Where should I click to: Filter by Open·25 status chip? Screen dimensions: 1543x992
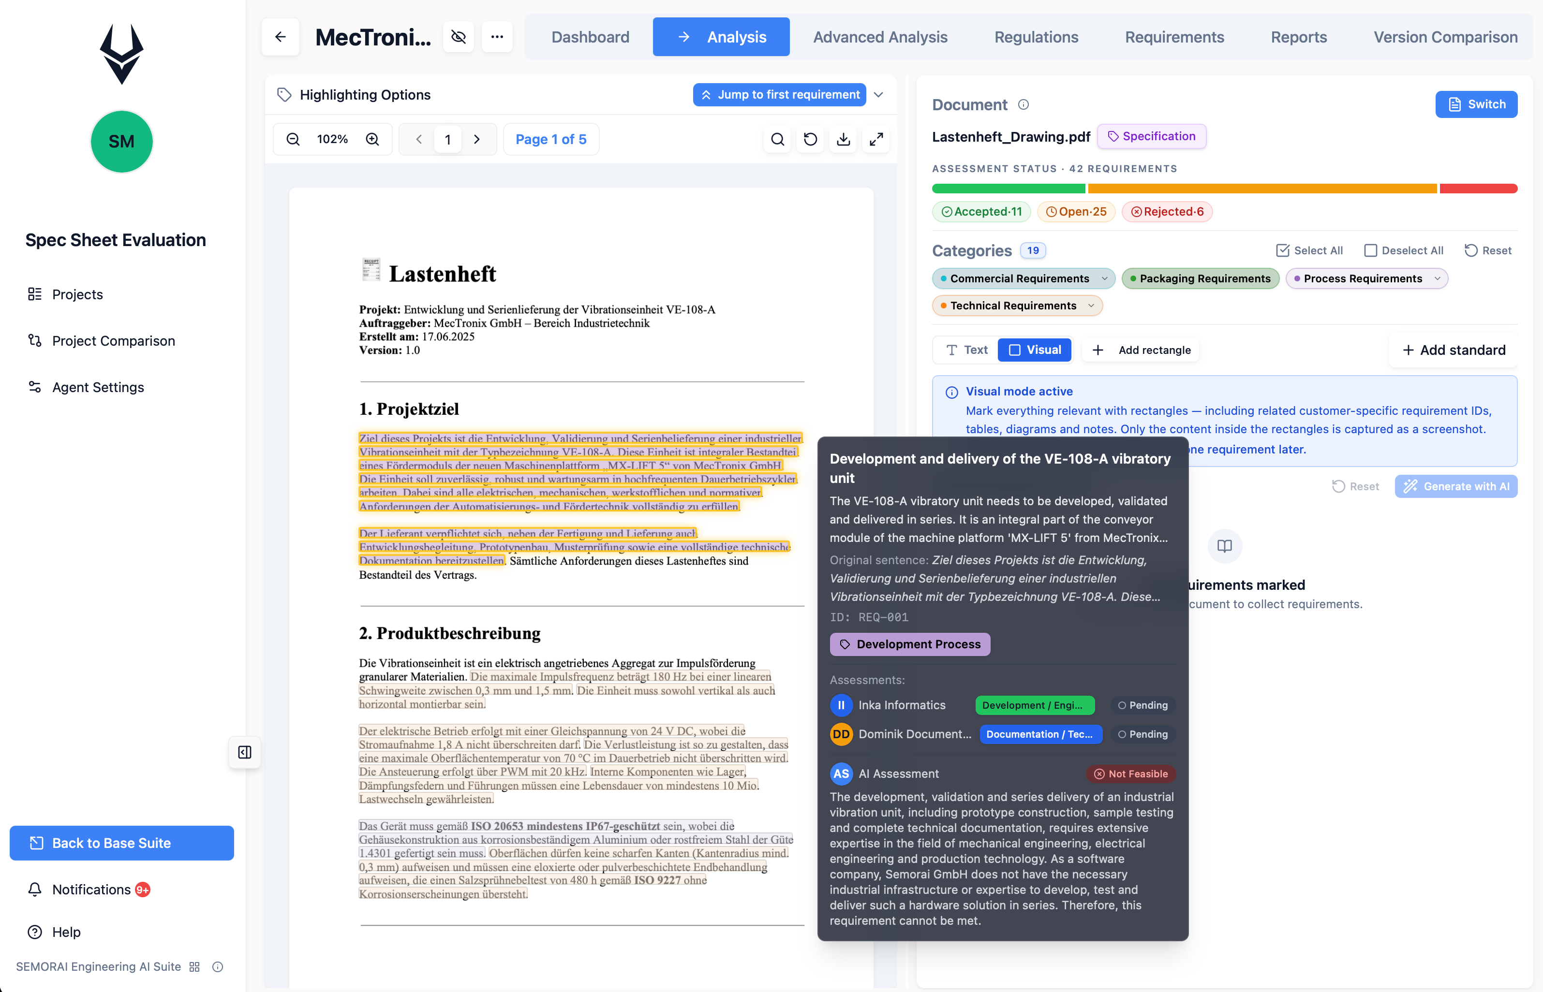1076,211
